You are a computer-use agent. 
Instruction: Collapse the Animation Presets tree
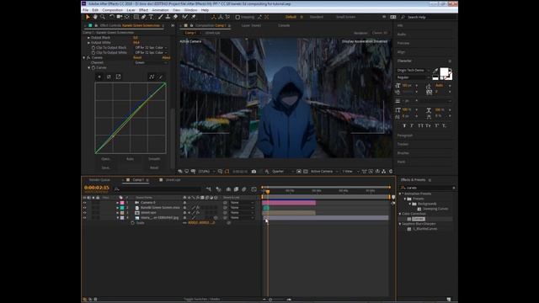pyautogui.click(x=400, y=194)
